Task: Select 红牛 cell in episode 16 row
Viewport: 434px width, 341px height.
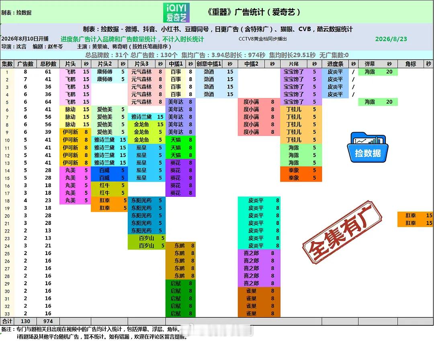Action: [104, 185]
